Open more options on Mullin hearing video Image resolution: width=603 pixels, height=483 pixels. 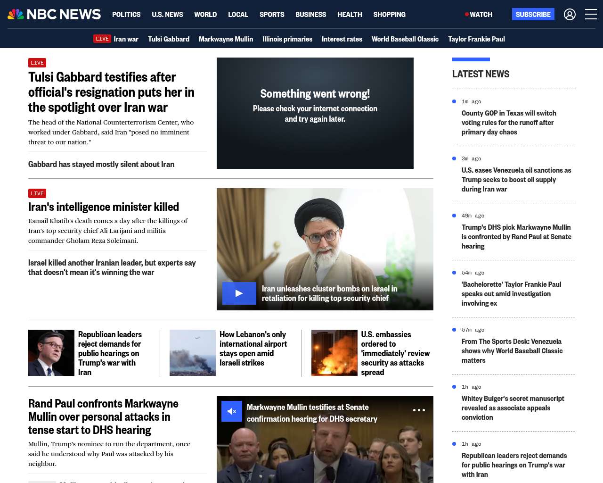(x=419, y=410)
